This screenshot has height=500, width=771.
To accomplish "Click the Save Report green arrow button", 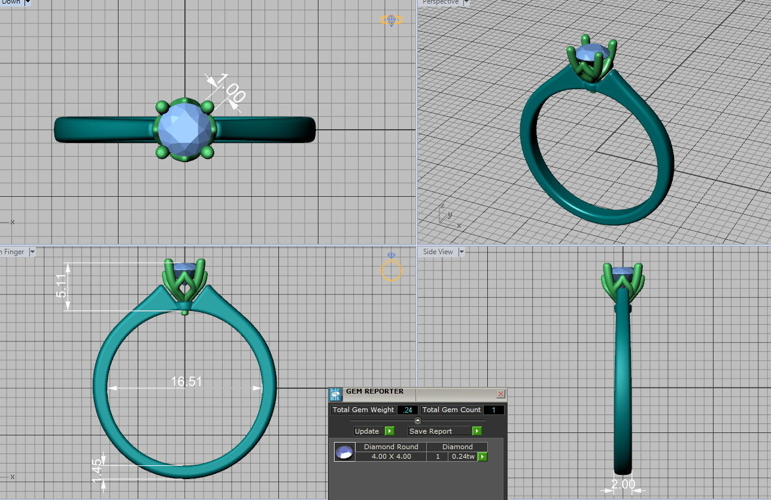I will (x=477, y=431).
